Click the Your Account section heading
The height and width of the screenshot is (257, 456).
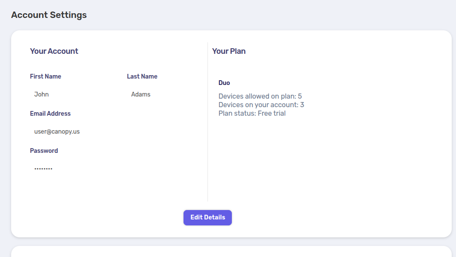pos(54,51)
